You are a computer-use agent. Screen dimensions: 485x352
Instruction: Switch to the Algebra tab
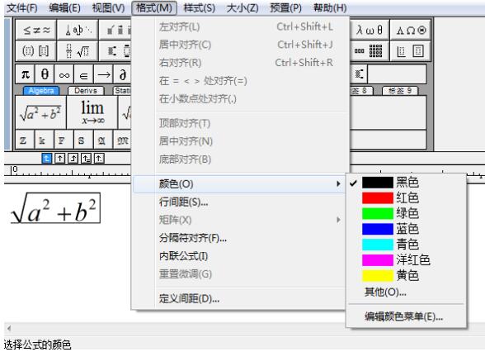[x=41, y=91]
